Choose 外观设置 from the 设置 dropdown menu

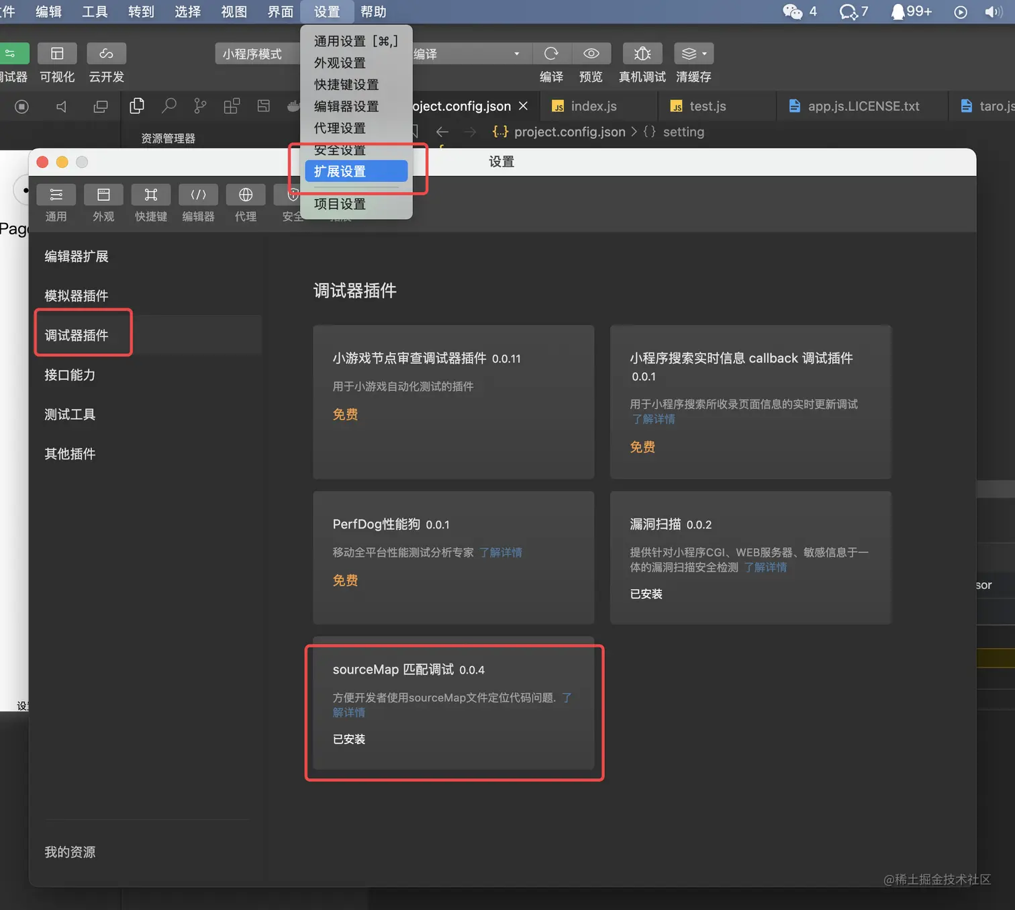356,63
